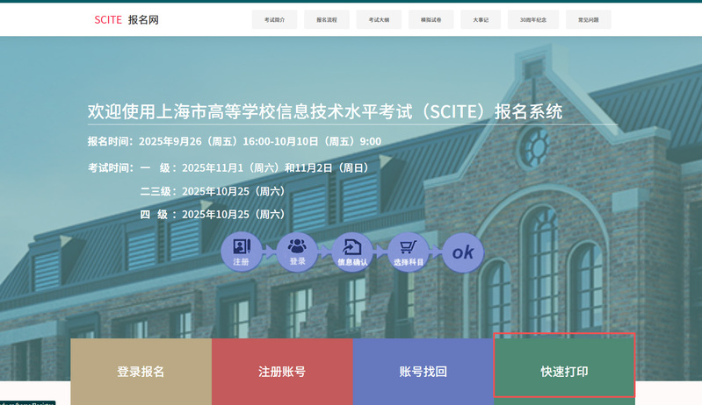Click the blue 账号找回 button

[423, 372]
